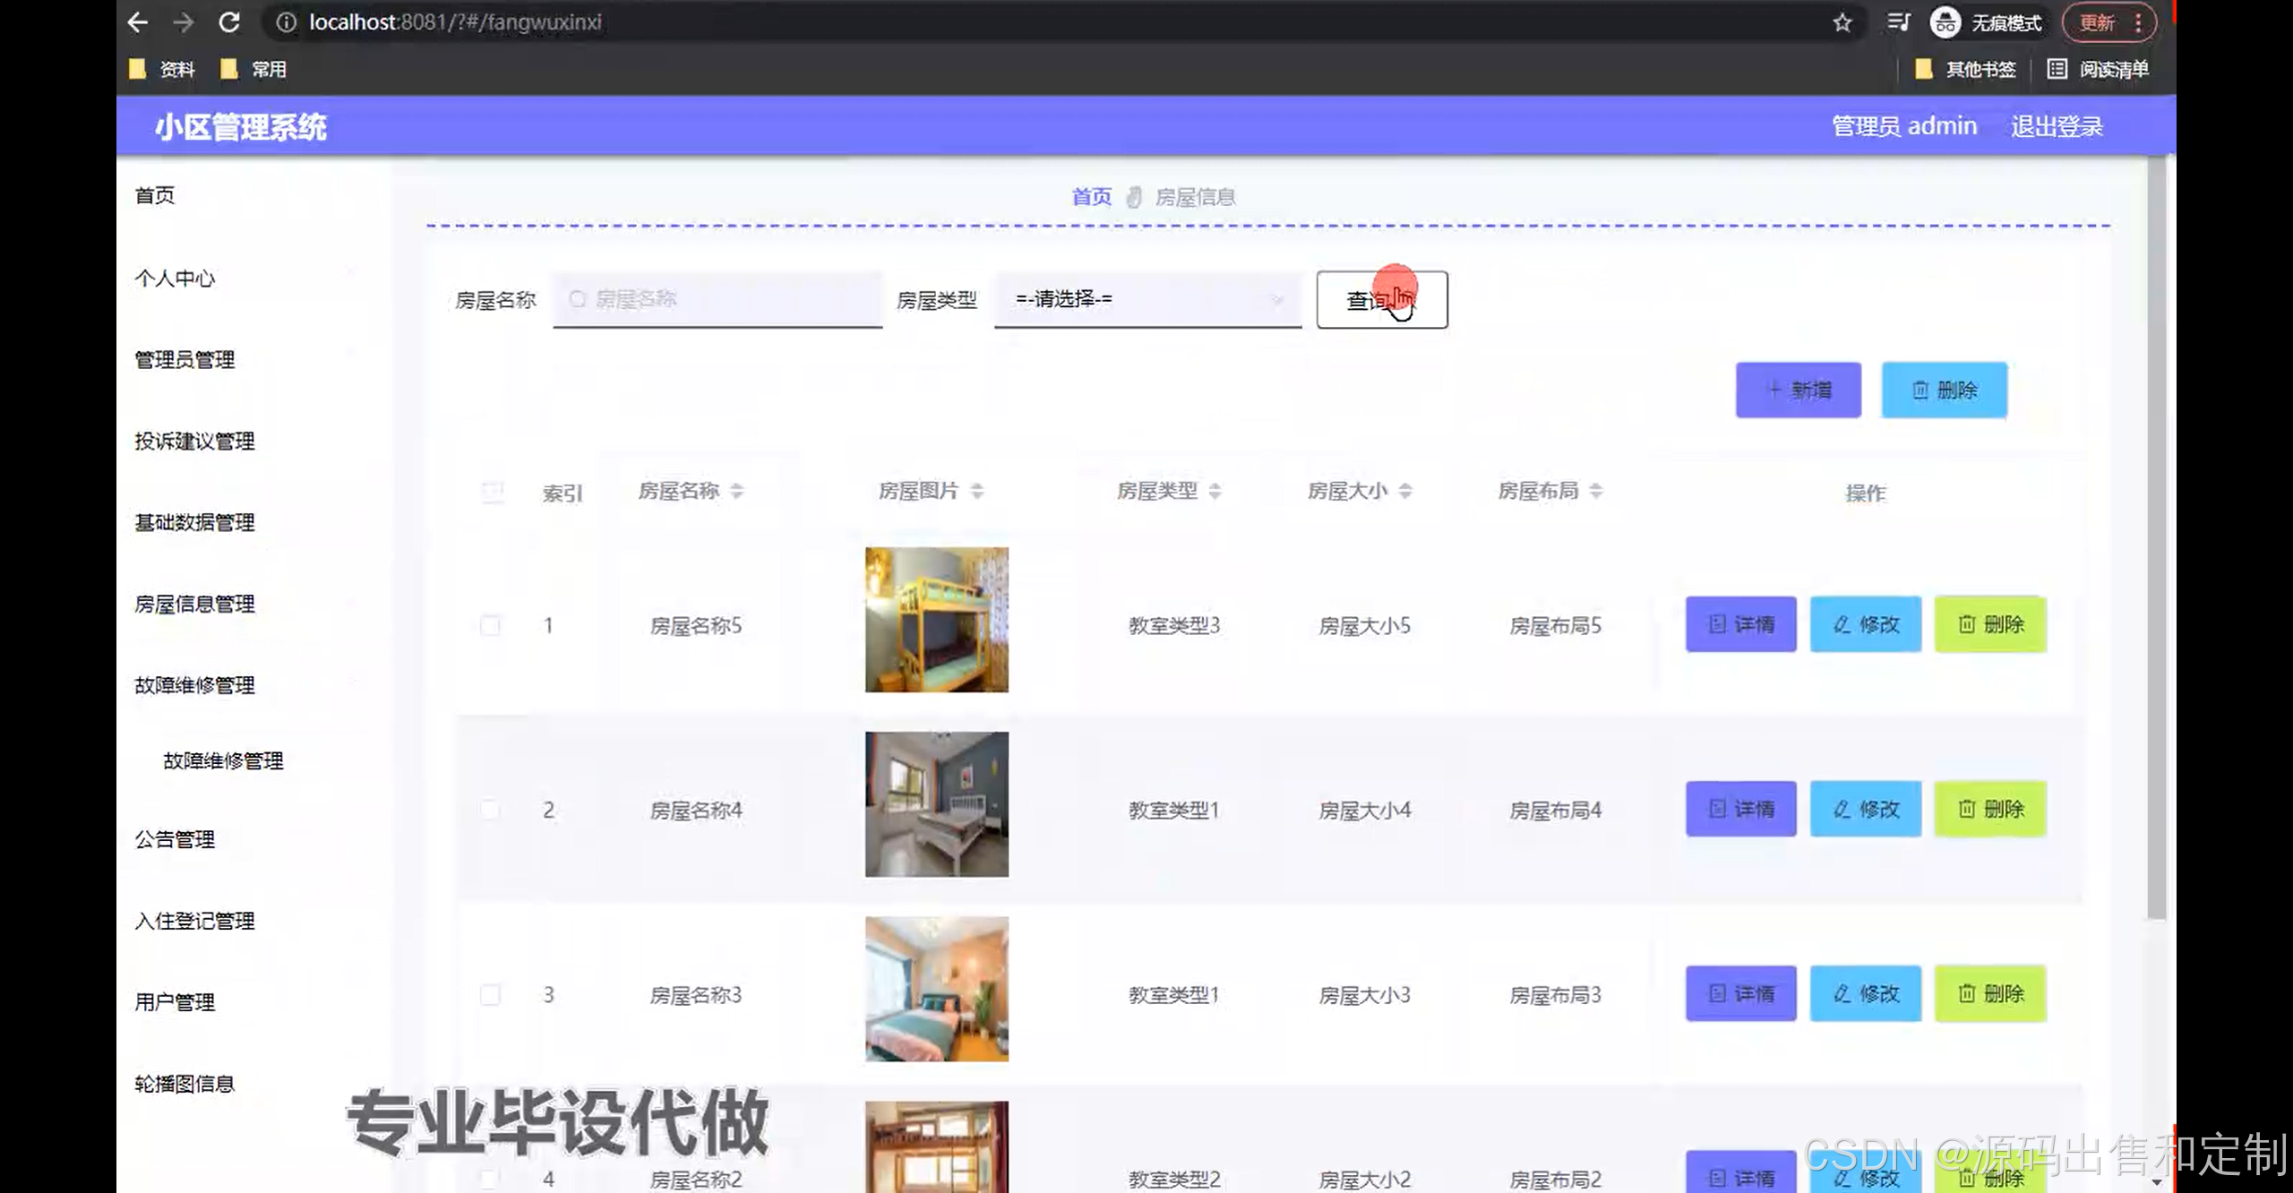Sort by 房屋类型 column arrows

(x=1215, y=491)
